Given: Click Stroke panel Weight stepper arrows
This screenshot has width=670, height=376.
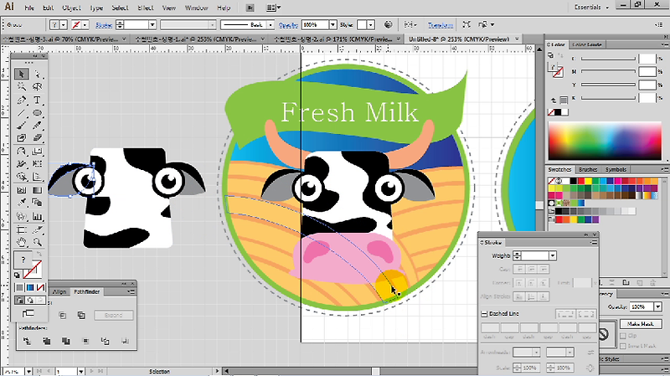Looking at the screenshot, I should pos(517,256).
